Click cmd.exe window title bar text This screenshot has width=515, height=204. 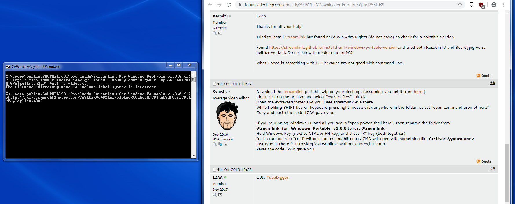tap(36, 67)
